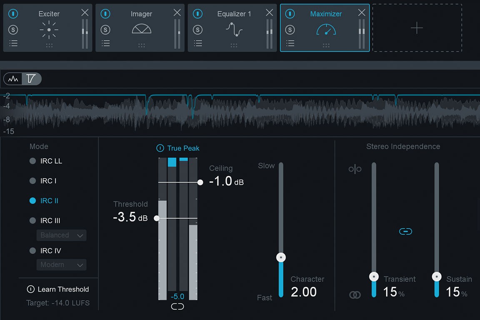
Task: Move the Character slider handle
Action: pos(281,257)
